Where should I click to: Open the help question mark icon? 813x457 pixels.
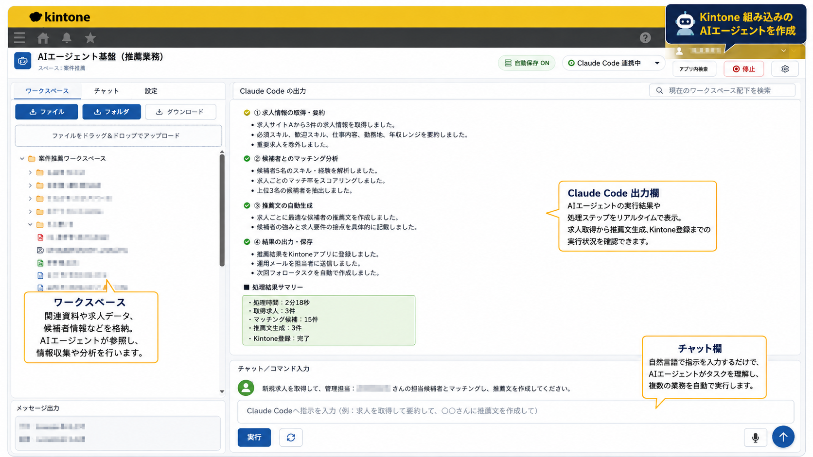coord(645,37)
